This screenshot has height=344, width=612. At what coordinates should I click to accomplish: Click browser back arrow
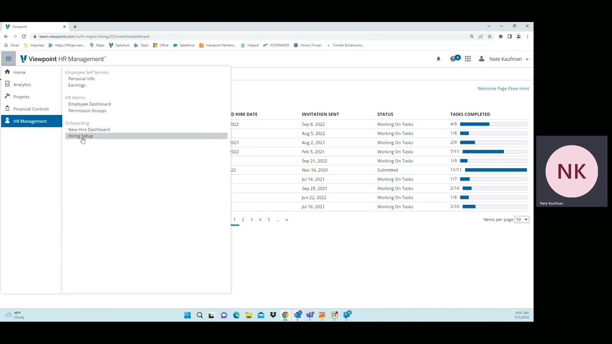(6, 36)
